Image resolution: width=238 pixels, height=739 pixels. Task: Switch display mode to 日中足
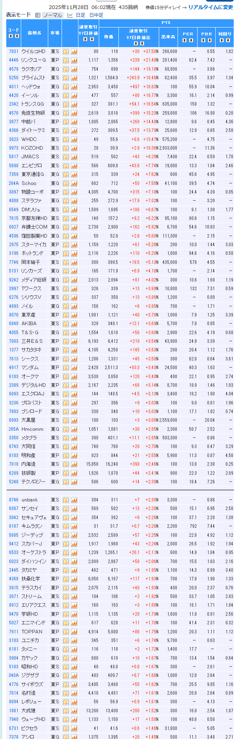point(96,15)
